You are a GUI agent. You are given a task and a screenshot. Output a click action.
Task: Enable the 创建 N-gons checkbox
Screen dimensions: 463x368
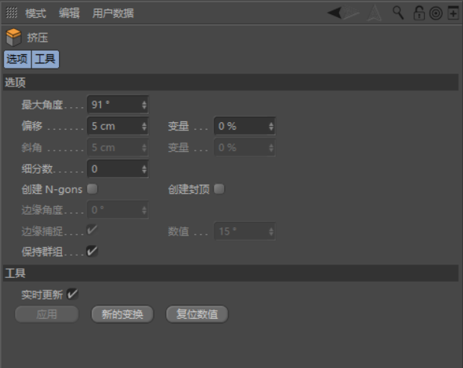(92, 189)
